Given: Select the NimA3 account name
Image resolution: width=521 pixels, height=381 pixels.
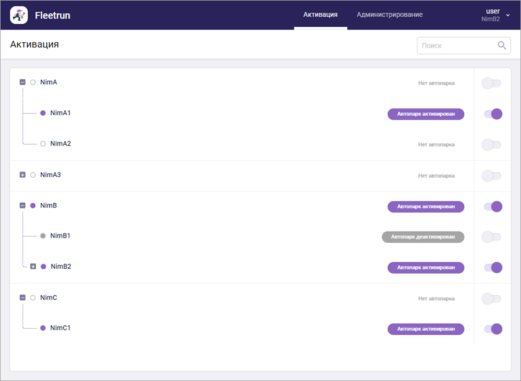Looking at the screenshot, I should tap(50, 175).
